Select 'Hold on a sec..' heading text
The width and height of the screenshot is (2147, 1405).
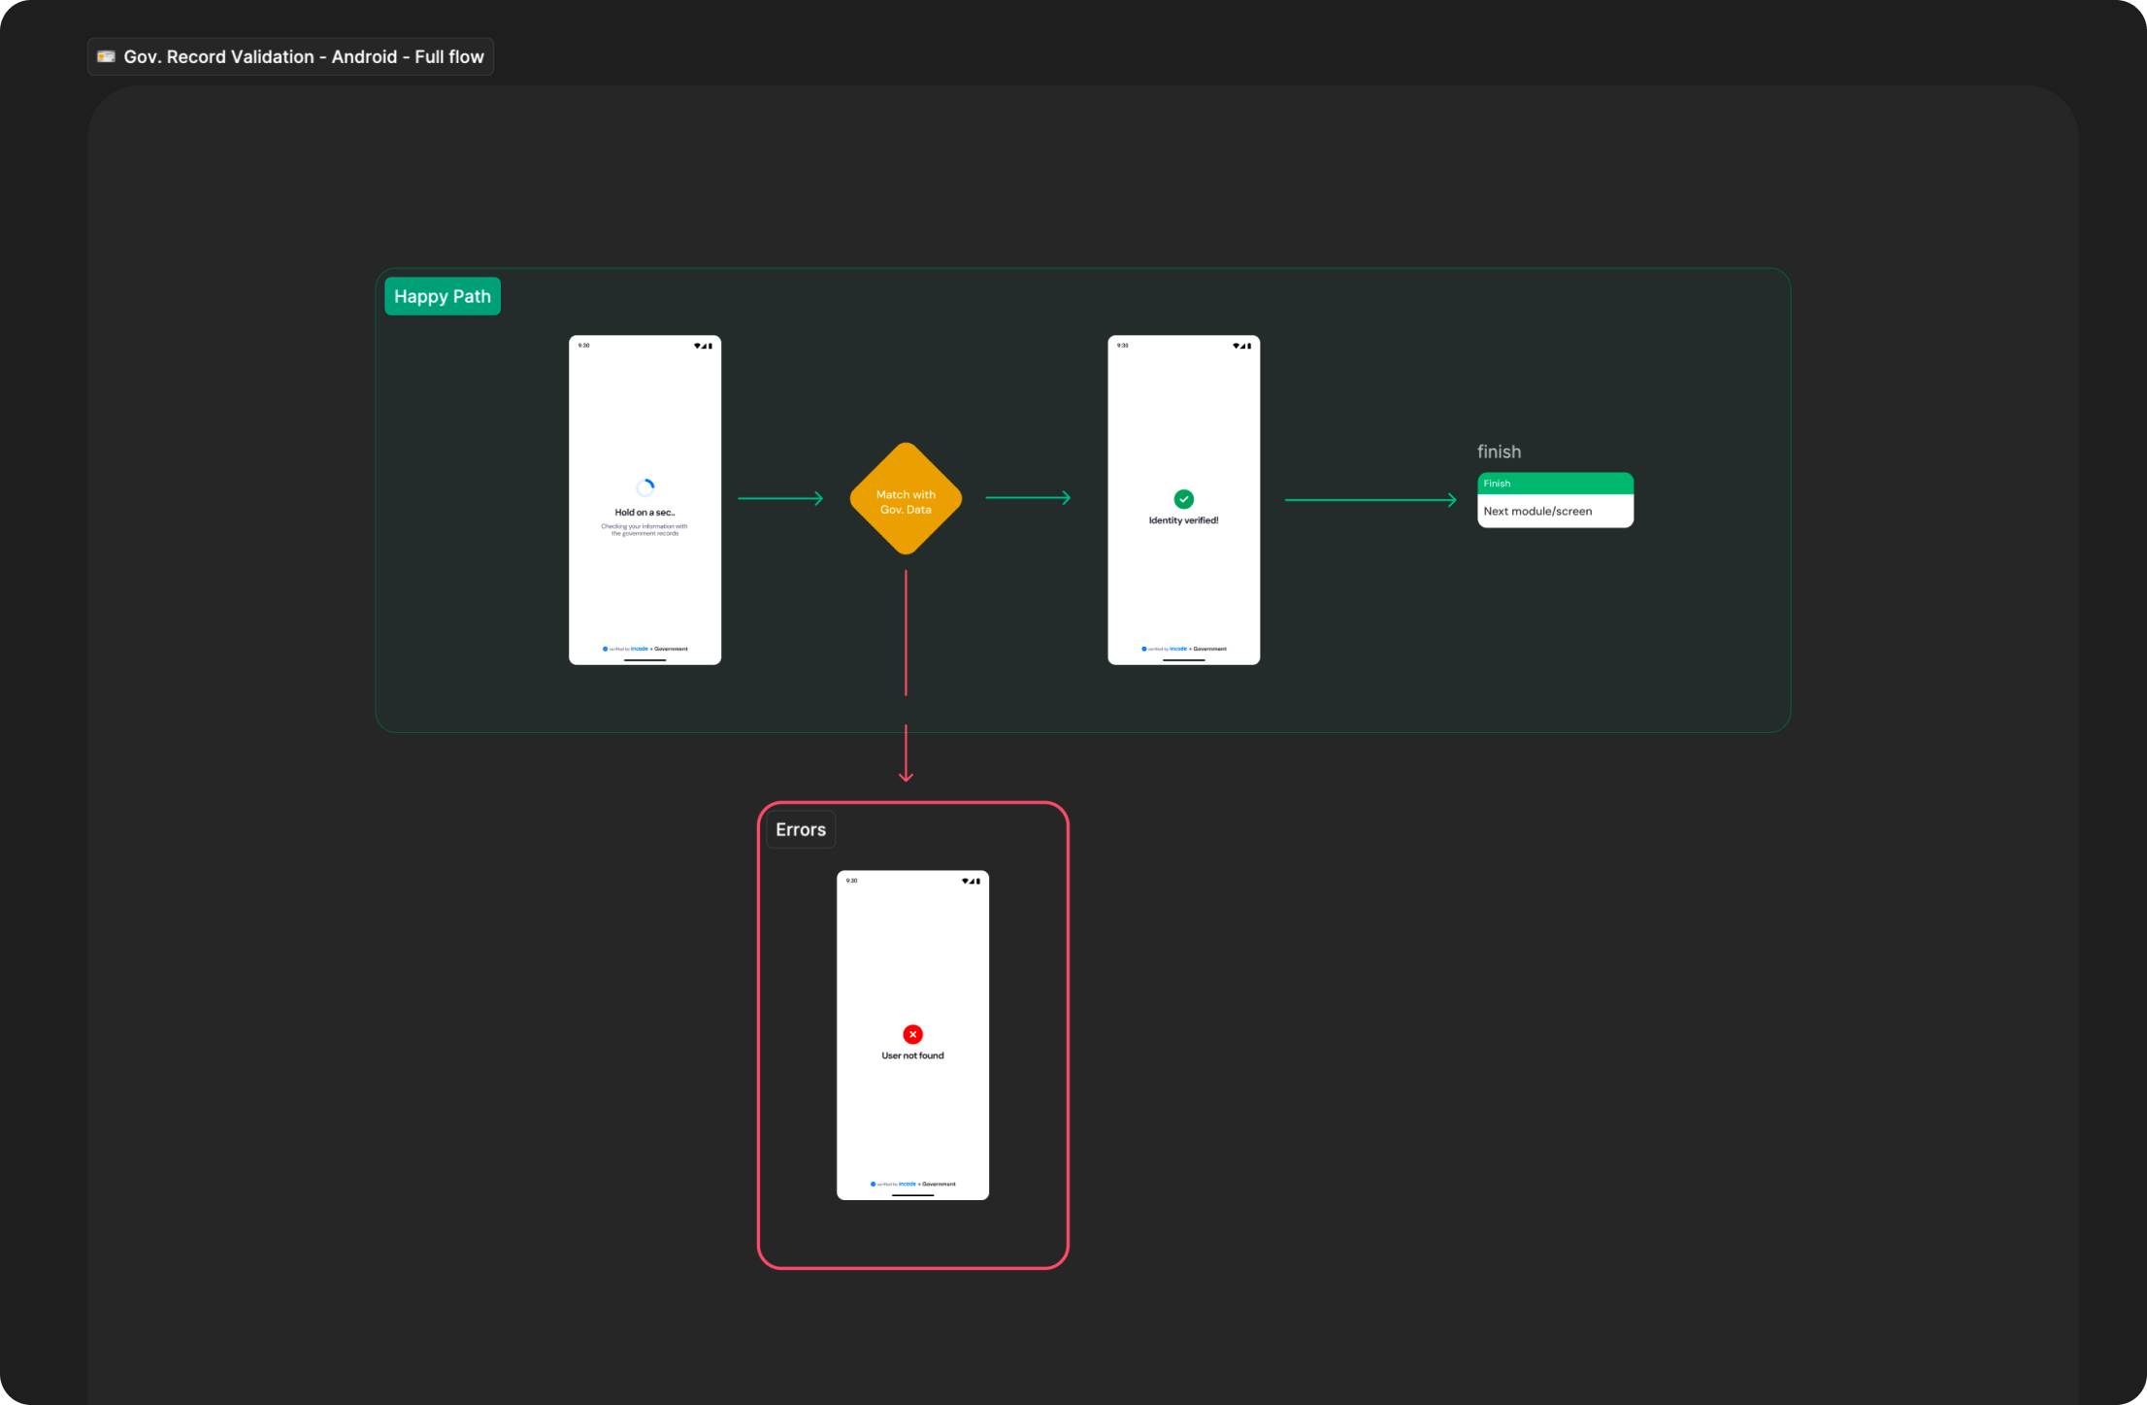tap(644, 513)
